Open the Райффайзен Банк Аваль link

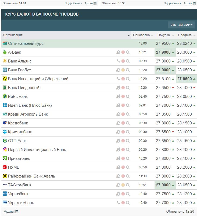[31, 176]
